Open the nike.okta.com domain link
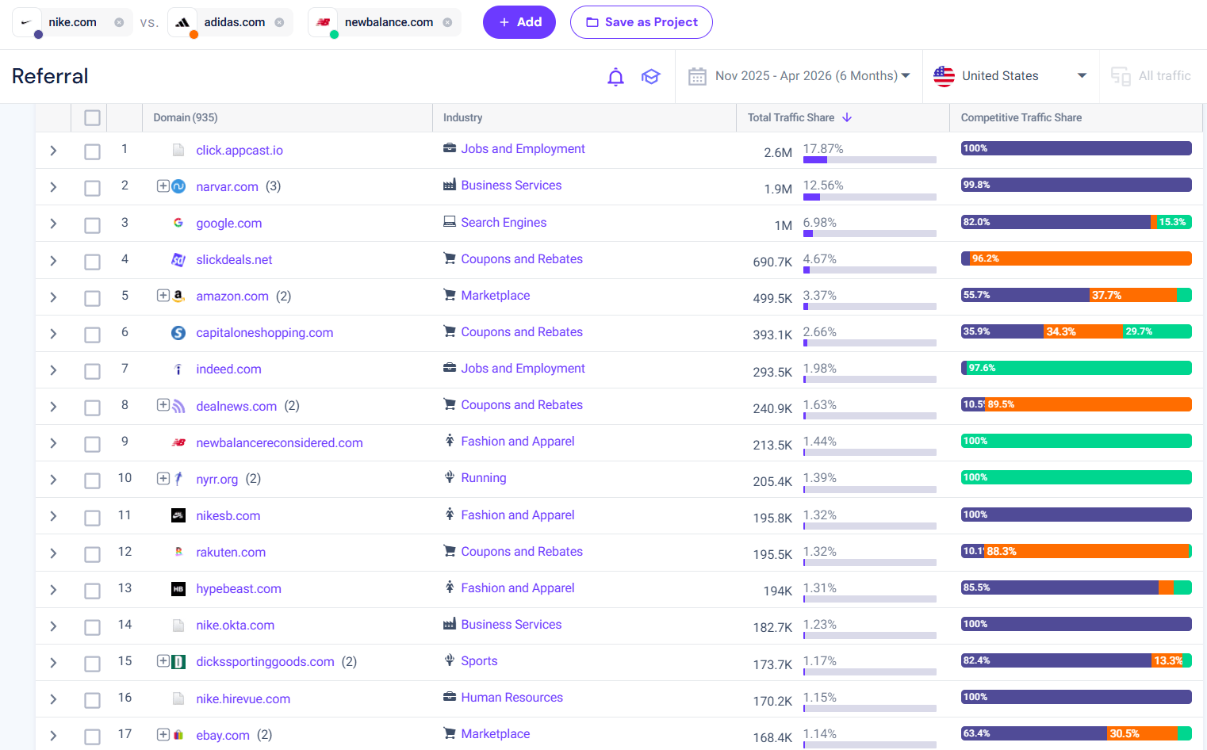 coord(236,625)
